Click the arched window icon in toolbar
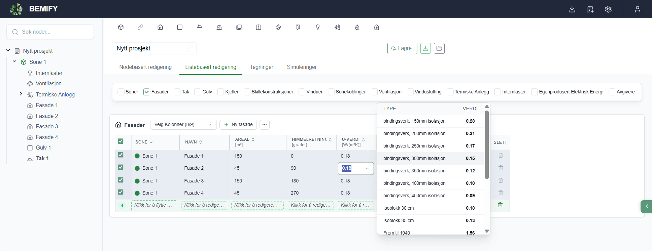 point(219,27)
